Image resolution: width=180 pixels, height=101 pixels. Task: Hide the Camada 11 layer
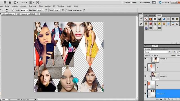(145, 93)
